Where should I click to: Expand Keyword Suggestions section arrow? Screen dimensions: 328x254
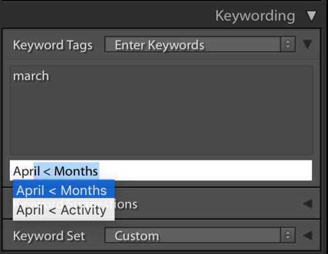pyautogui.click(x=308, y=204)
